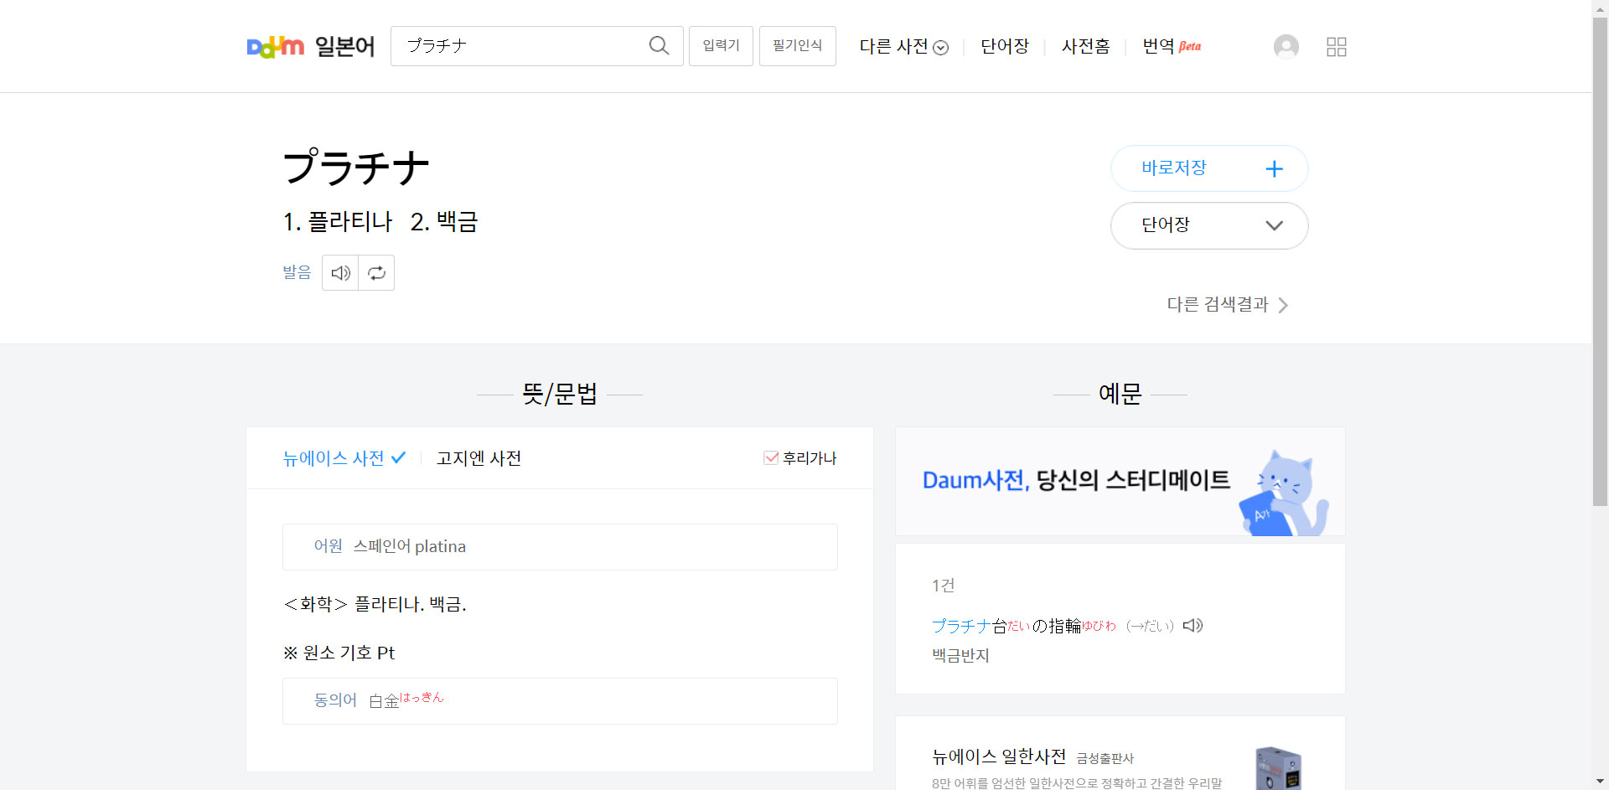Image resolution: width=1609 pixels, height=790 pixels.
Task: Click the 일본어 dictionary title
Action: [x=344, y=46]
